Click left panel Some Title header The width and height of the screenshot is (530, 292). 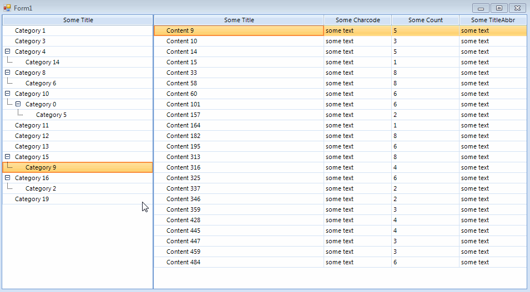tap(78, 20)
